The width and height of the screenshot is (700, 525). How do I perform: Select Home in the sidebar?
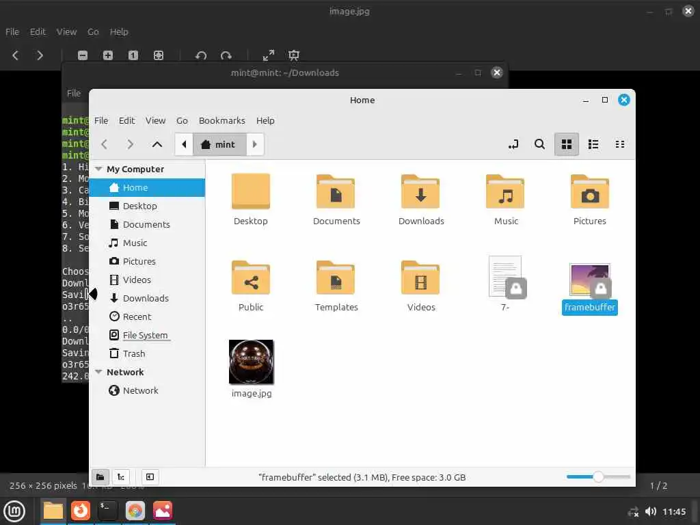point(148,187)
